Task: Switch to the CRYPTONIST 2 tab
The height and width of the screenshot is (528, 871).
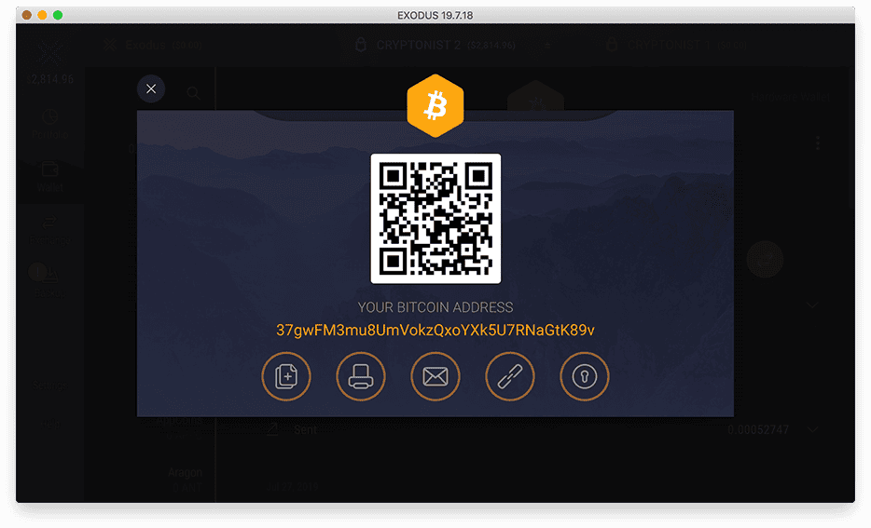Action: [x=435, y=45]
